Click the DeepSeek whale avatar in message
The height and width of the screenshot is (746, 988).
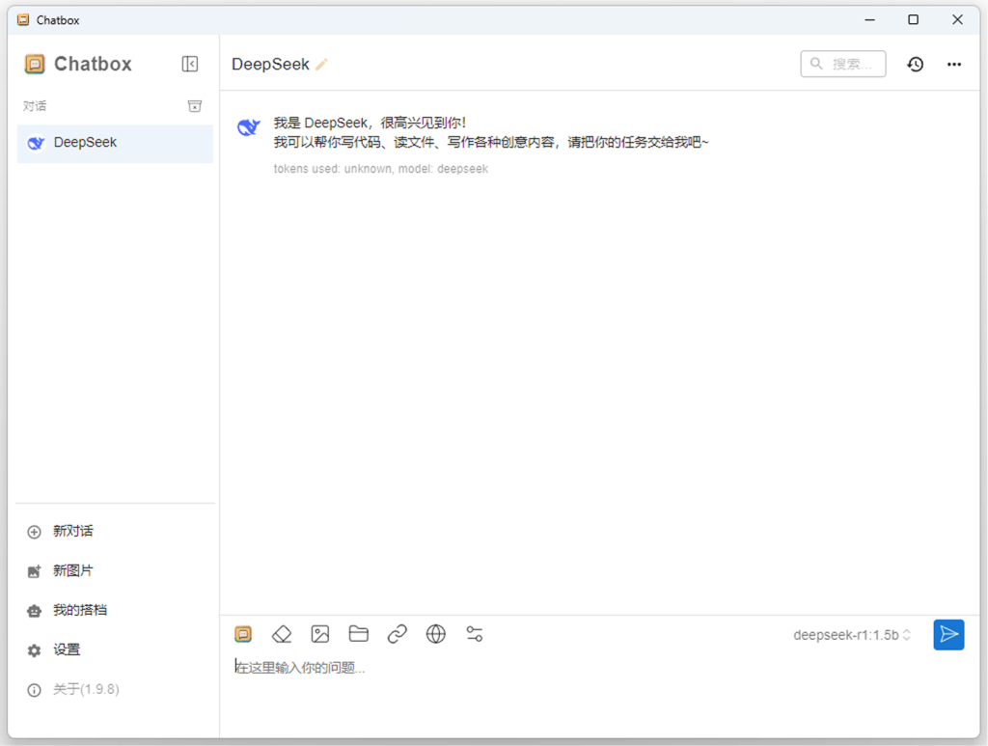[x=248, y=126]
